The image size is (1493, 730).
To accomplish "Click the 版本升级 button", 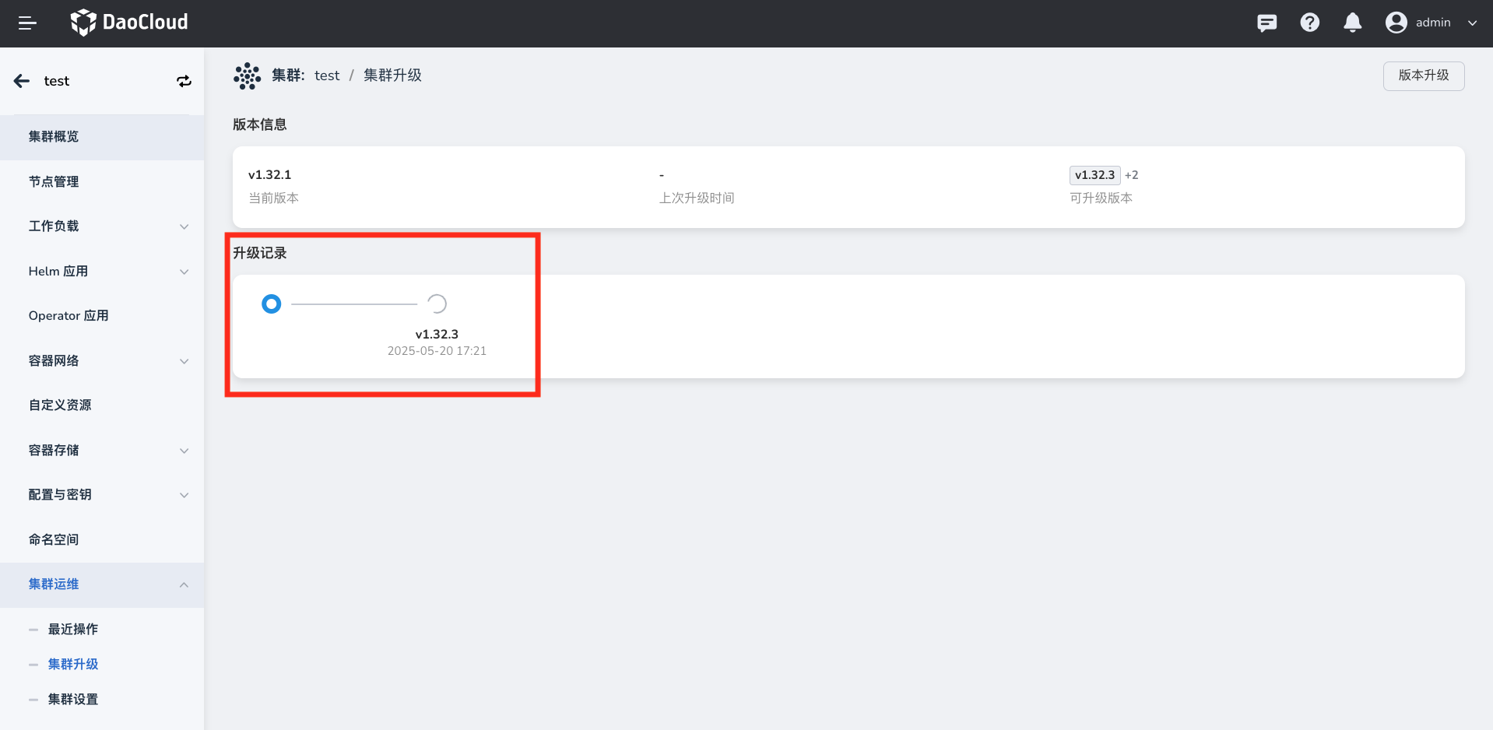I will (x=1423, y=75).
